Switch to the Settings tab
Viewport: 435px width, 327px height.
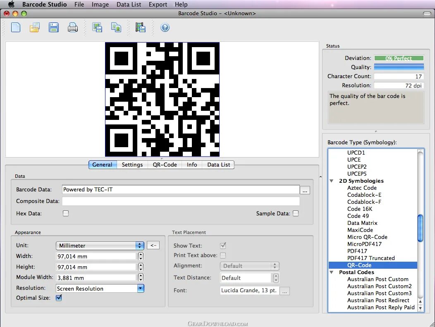pyautogui.click(x=132, y=165)
